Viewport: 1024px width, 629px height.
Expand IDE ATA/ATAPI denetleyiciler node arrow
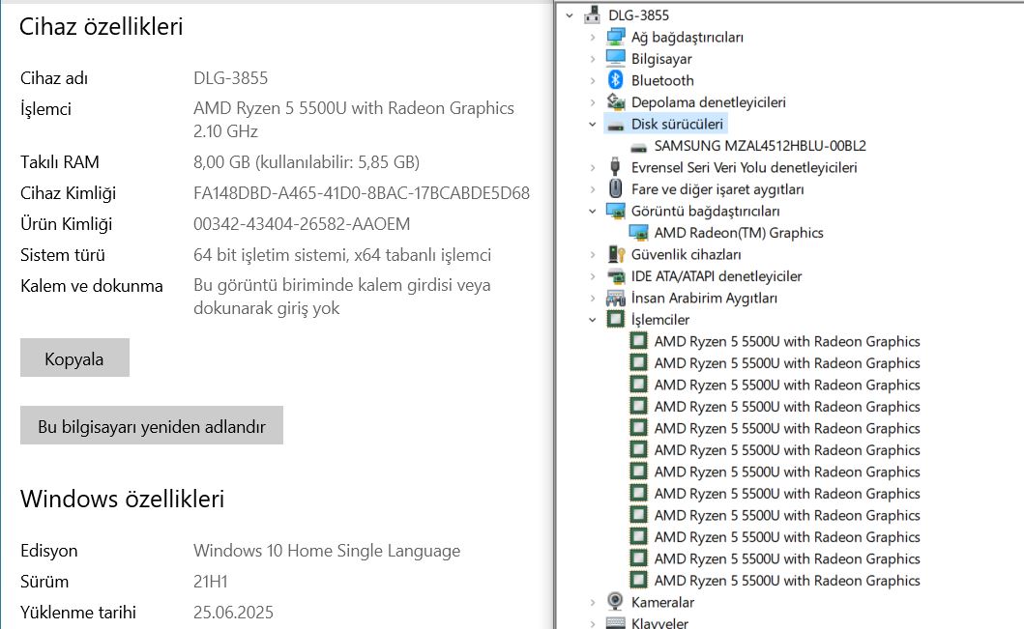click(593, 276)
